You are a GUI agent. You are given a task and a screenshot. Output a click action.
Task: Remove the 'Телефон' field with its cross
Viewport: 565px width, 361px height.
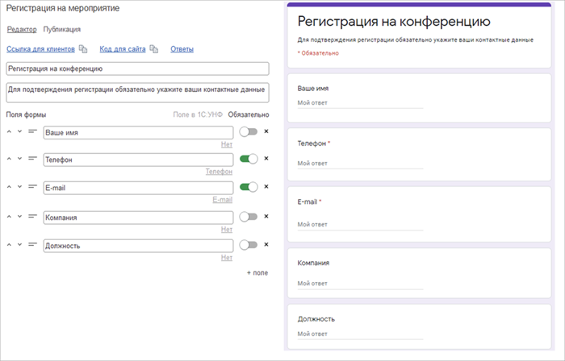click(x=266, y=159)
